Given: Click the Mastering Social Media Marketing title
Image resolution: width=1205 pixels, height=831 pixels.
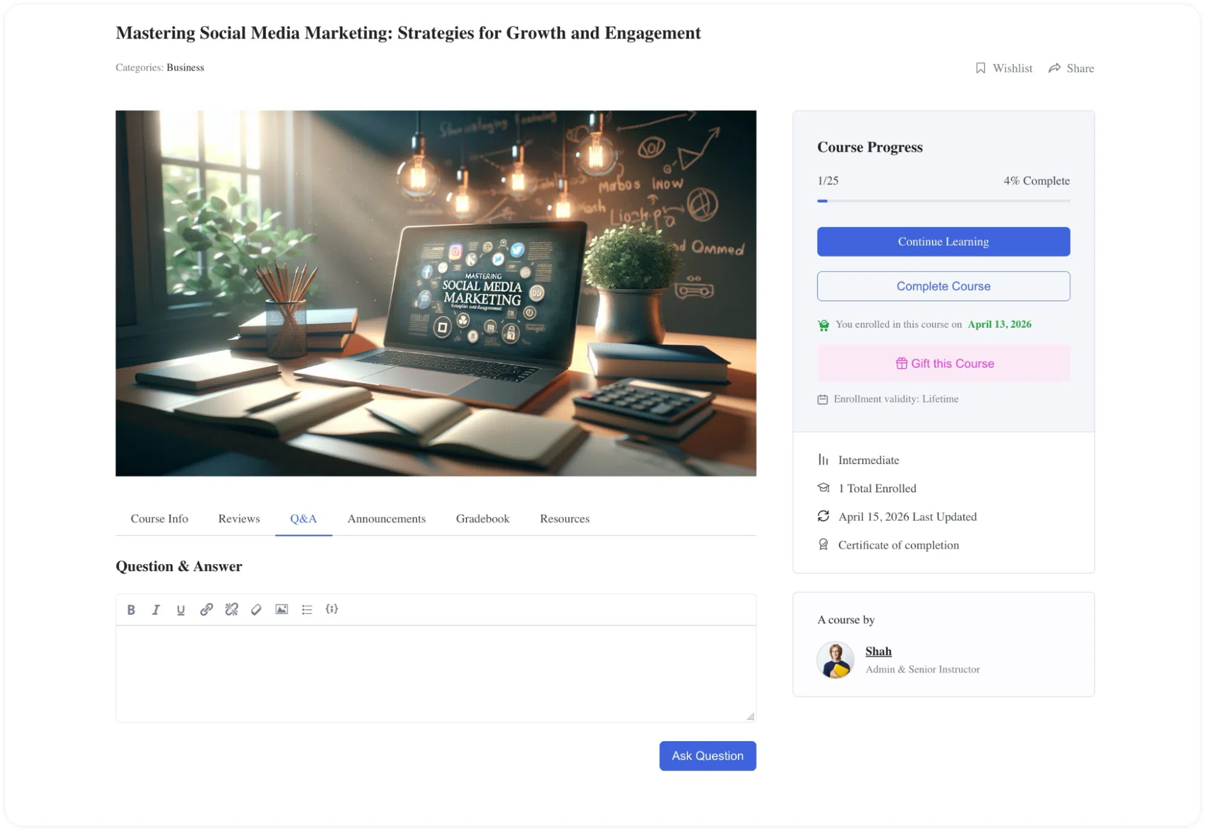Looking at the screenshot, I should (408, 33).
